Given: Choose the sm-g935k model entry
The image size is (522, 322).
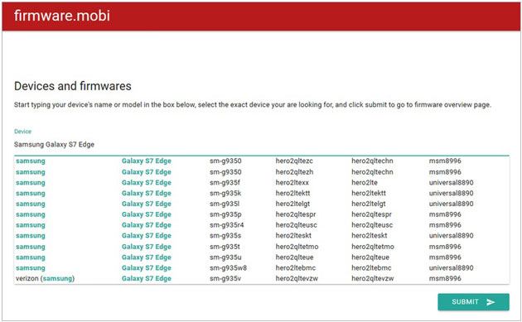Looking at the screenshot, I should (x=225, y=193).
